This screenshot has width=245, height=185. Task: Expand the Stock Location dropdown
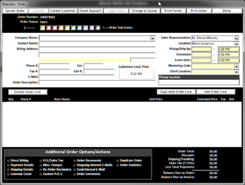click(236, 72)
